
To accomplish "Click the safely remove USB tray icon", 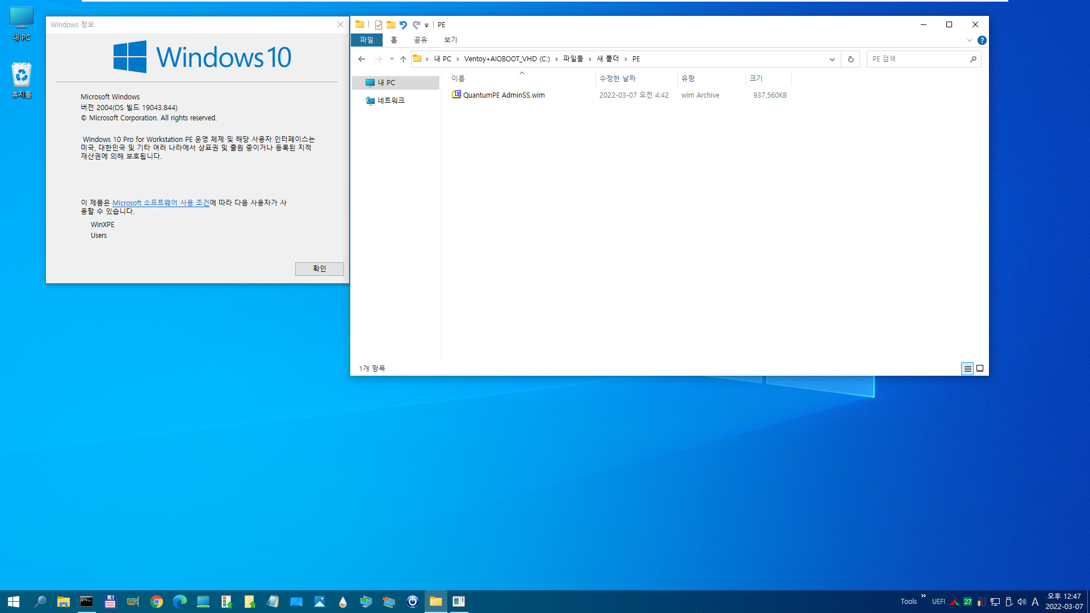I will pyautogui.click(x=1009, y=602).
